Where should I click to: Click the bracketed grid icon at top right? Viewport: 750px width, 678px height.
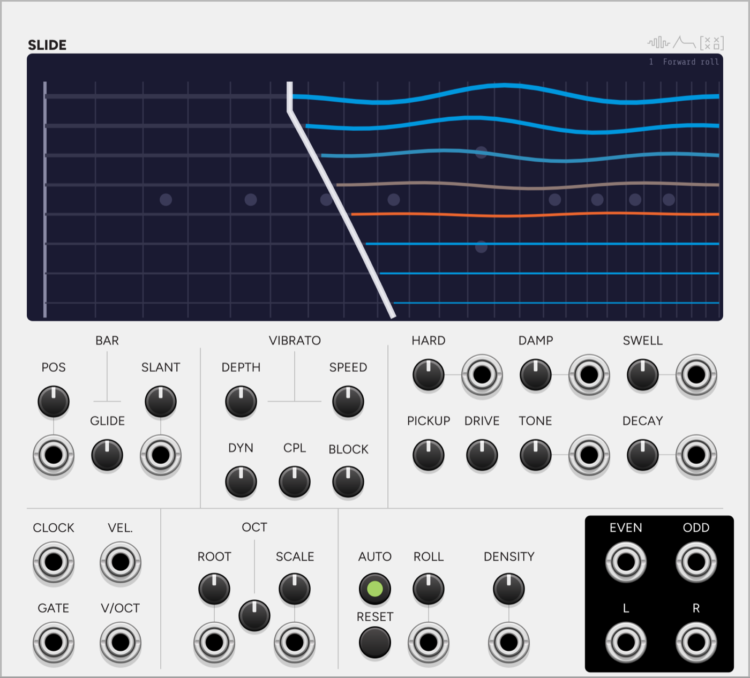point(712,43)
